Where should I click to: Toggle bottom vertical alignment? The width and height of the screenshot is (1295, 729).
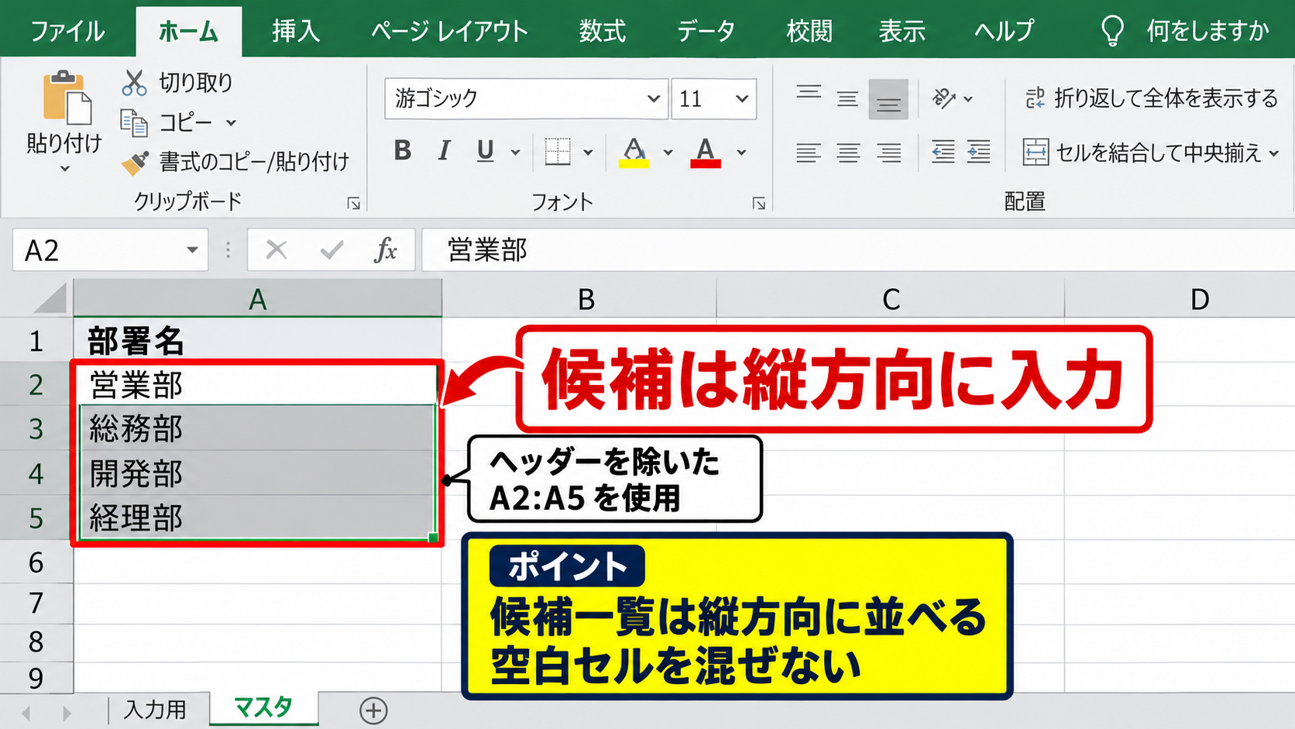pyautogui.click(x=888, y=99)
